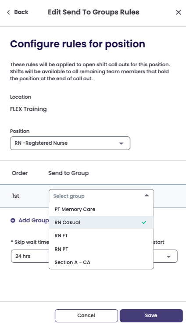Collapse the Select group dropdown arrow
The image size is (186, 325).
[x=147, y=196]
